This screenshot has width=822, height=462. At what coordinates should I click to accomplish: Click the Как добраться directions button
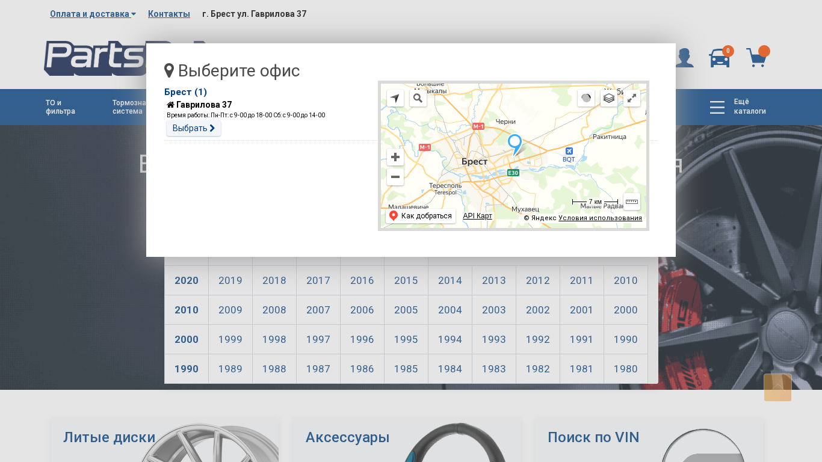click(x=421, y=216)
